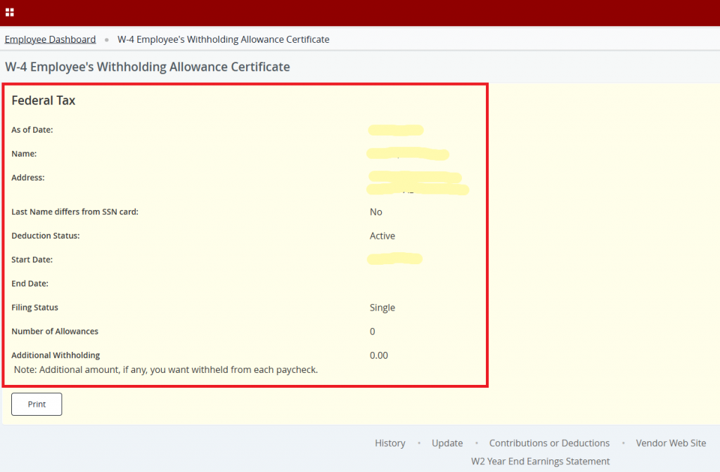Visit the Vendor Web Site link
This screenshot has width=720, height=472.
pos(671,443)
